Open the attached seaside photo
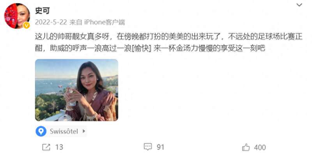Viewport: 312px width, 156px height. tap(76, 90)
